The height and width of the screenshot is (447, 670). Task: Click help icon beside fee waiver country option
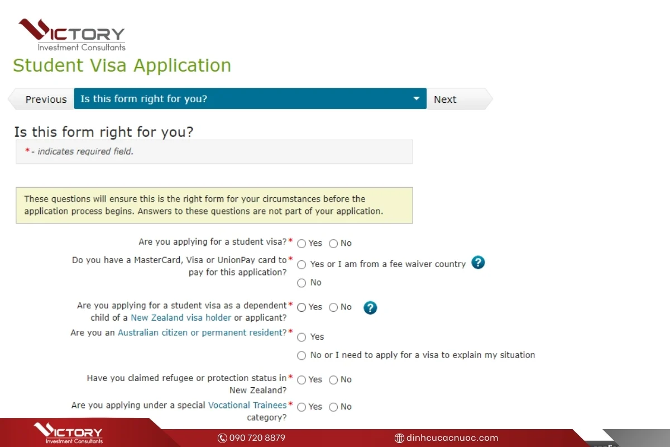coord(478,263)
